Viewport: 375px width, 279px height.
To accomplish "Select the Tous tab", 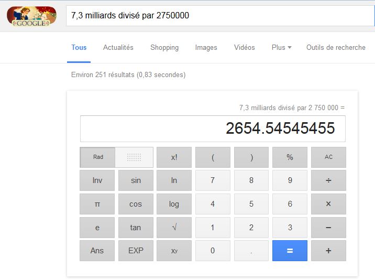I will coord(79,47).
